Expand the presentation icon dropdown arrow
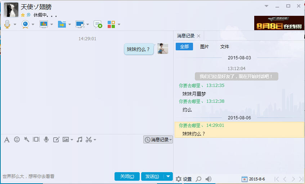 coord(51,24)
